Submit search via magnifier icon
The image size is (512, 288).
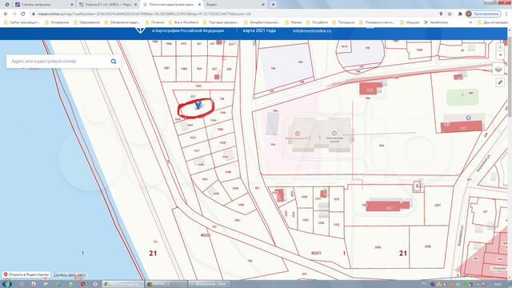pos(114,62)
